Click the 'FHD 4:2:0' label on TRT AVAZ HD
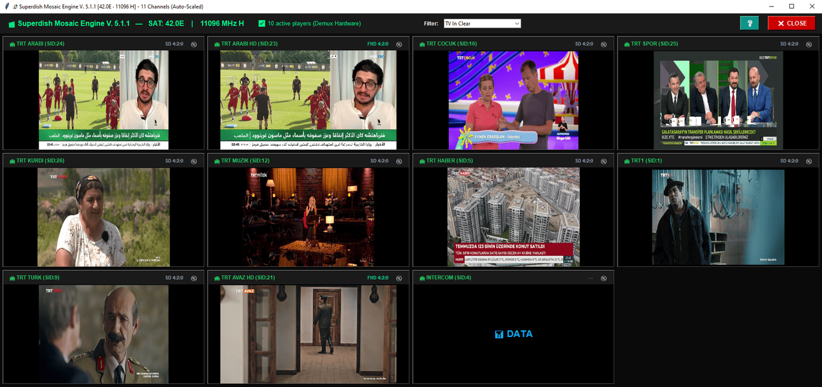This screenshot has height=387, width=822. pos(378,278)
